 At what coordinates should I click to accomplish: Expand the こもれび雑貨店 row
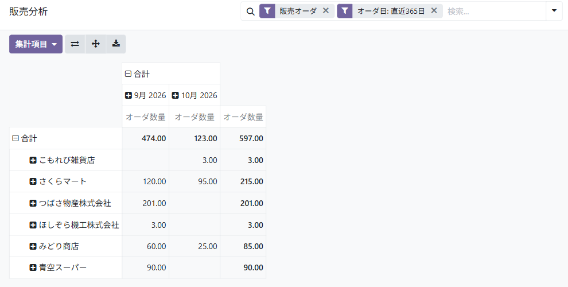coord(65,160)
